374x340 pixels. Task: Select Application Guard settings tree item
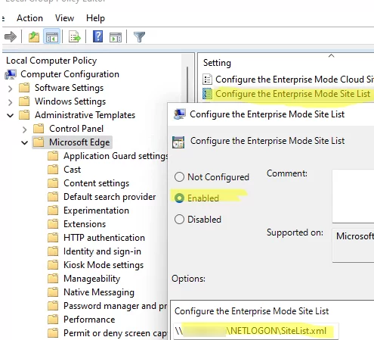point(116,156)
